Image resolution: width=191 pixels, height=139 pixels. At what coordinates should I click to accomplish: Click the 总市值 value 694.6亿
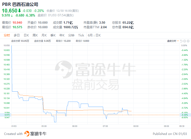pos(128,27)
